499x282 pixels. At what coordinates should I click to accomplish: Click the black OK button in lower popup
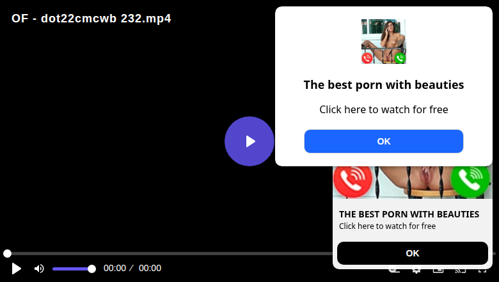point(413,253)
